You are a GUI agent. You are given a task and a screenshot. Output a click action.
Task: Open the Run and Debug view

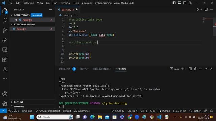[x=5, y=40]
